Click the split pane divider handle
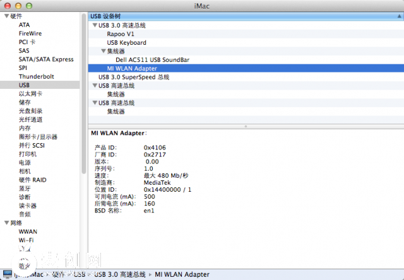The width and height of the screenshot is (404, 280). coord(245,126)
